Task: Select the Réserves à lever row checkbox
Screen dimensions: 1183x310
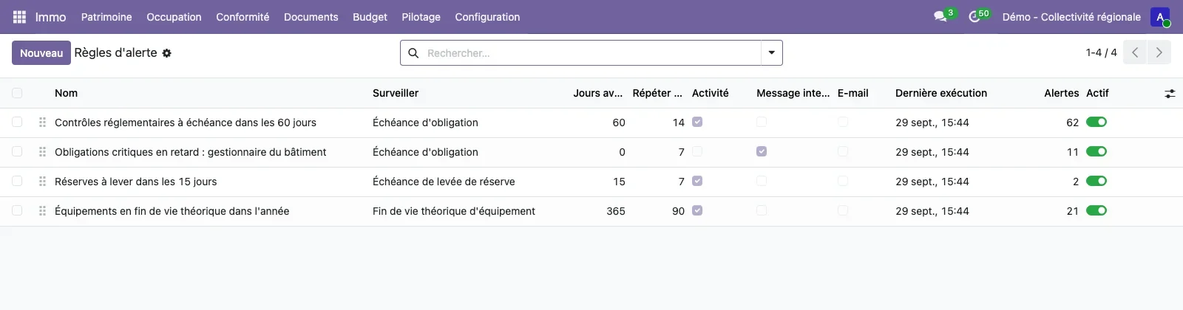Action: coord(17,181)
